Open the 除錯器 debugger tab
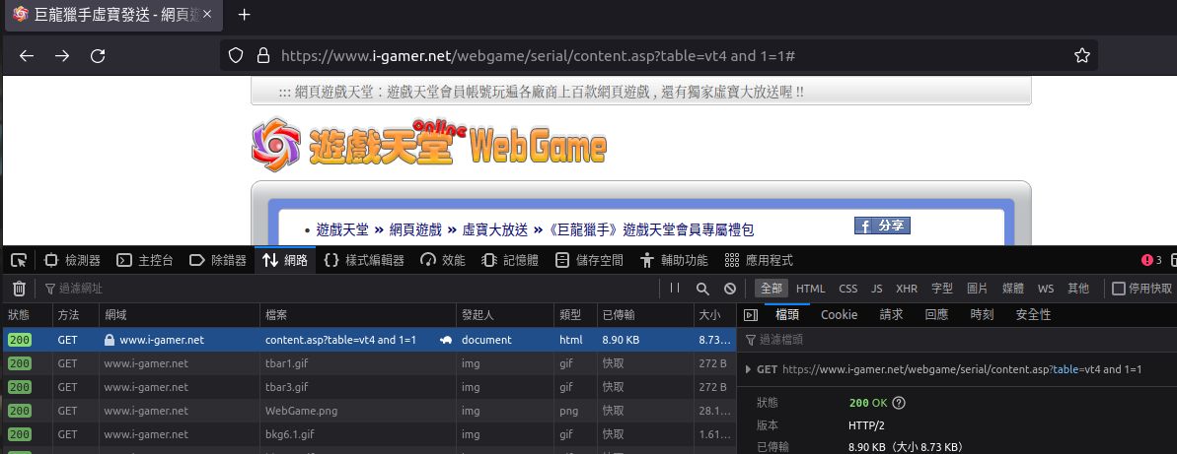Screen dimensions: 1177x454 point(218,260)
